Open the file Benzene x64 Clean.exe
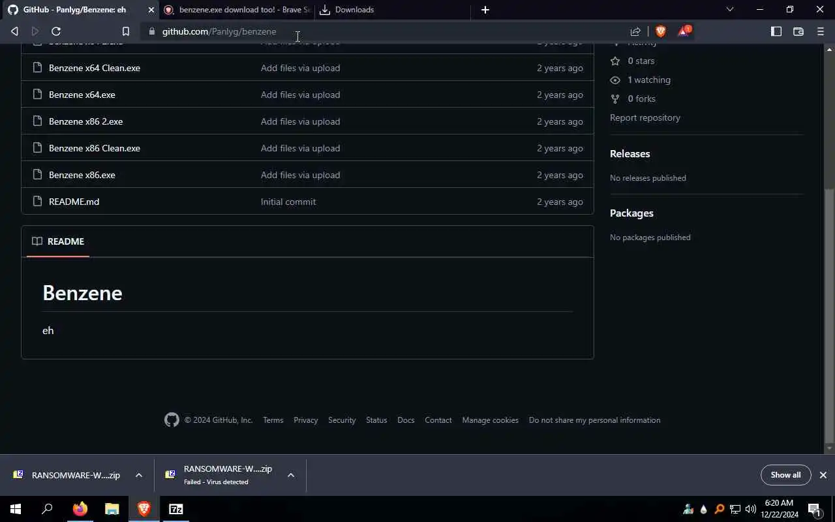 pyautogui.click(x=95, y=68)
